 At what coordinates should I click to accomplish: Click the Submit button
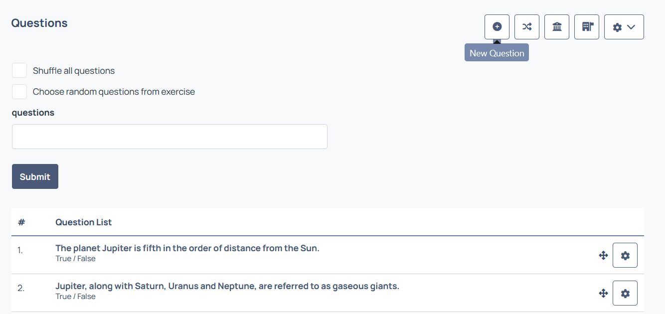35,176
